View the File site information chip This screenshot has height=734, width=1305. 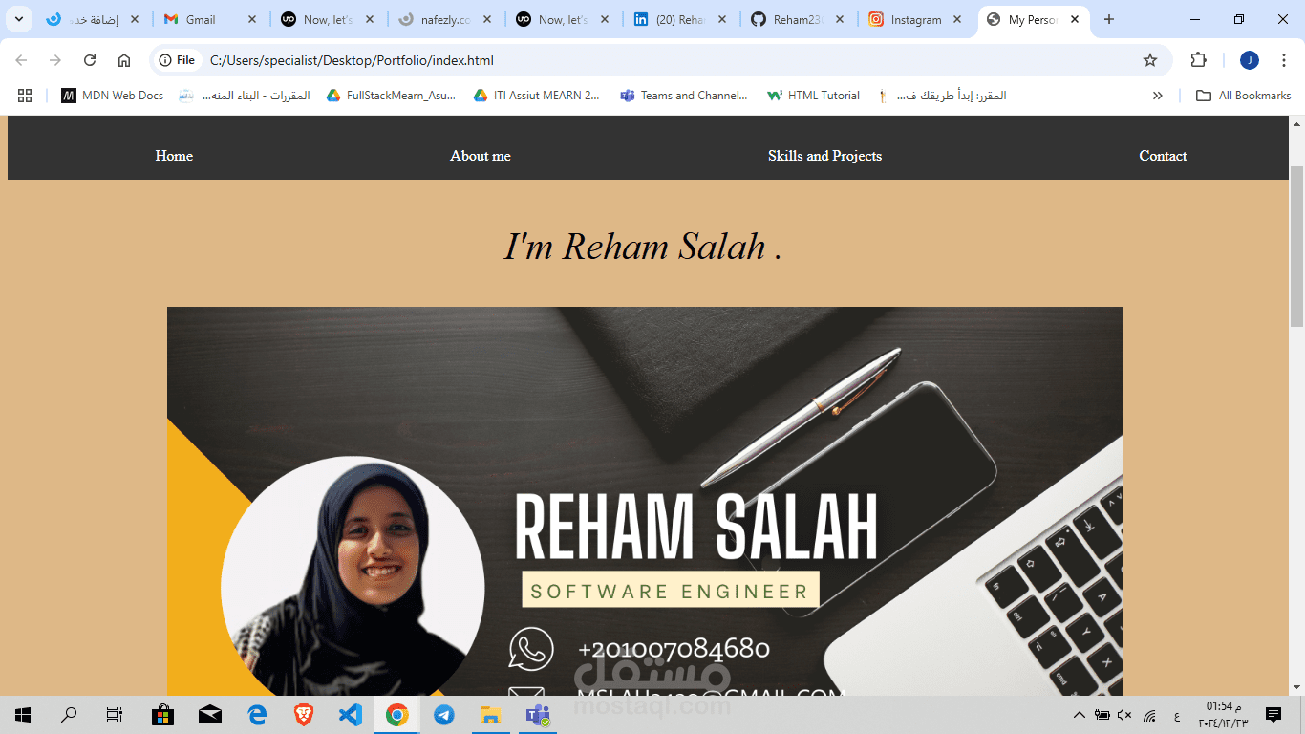[x=178, y=60]
